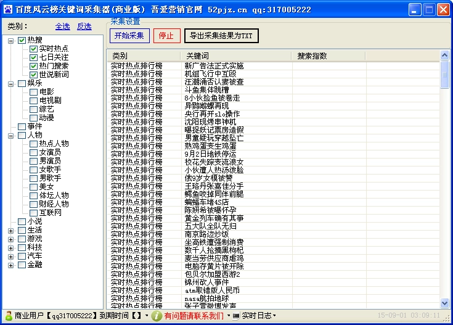The image size is (453, 325).
Task: Click the 停止 stop button
Action: 166,36
